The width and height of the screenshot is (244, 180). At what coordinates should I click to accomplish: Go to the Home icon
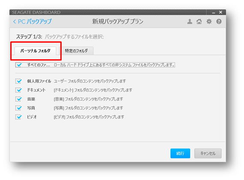click(x=199, y=21)
